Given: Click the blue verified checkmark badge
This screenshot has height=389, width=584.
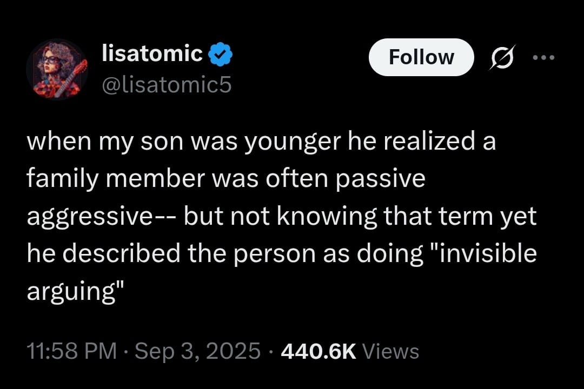Looking at the screenshot, I should click(220, 55).
